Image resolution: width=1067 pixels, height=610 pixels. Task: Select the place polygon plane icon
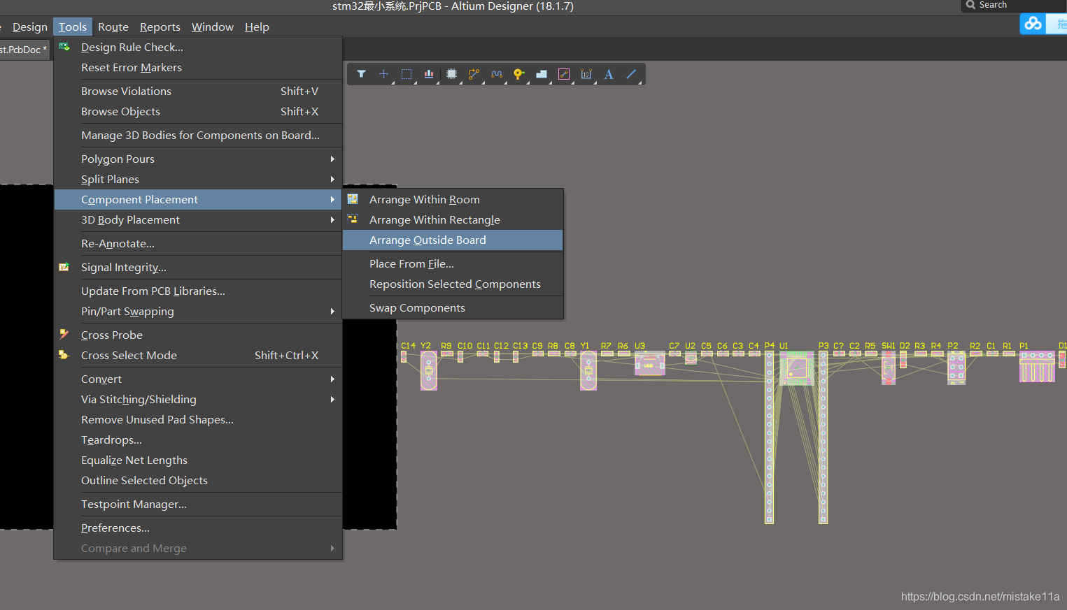541,74
